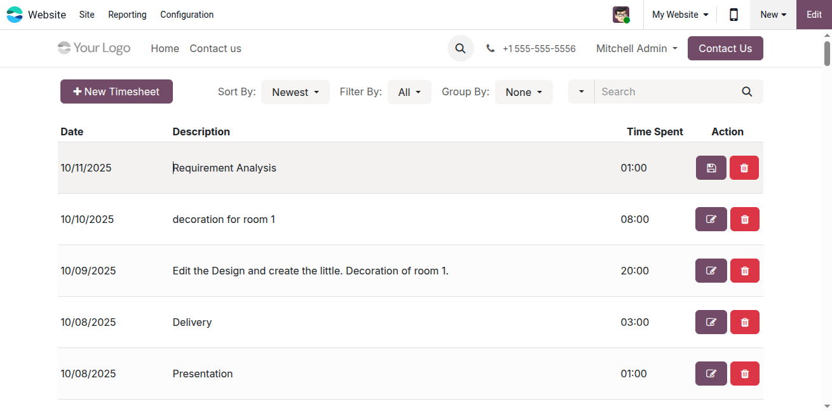The width and height of the screenshot is (832, 411).
Task: Edit the 'decoration for room 1' timesheet
Action: point(711,219)
